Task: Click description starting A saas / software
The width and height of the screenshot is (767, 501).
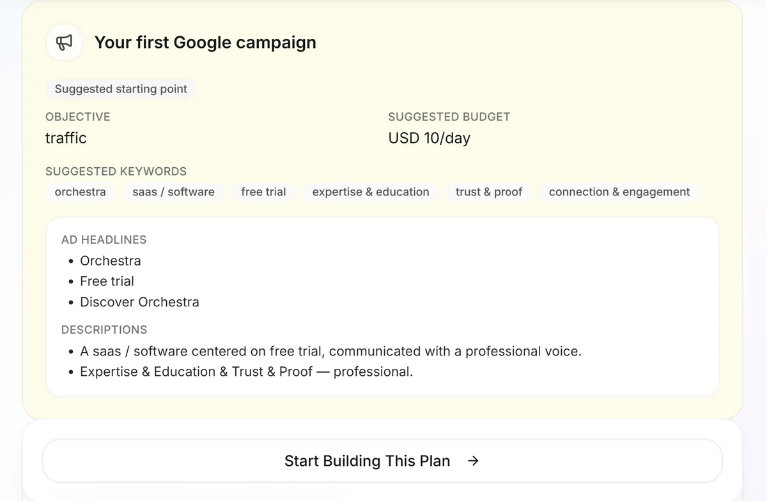Action: pyautogui.click(x=330, y=351)
